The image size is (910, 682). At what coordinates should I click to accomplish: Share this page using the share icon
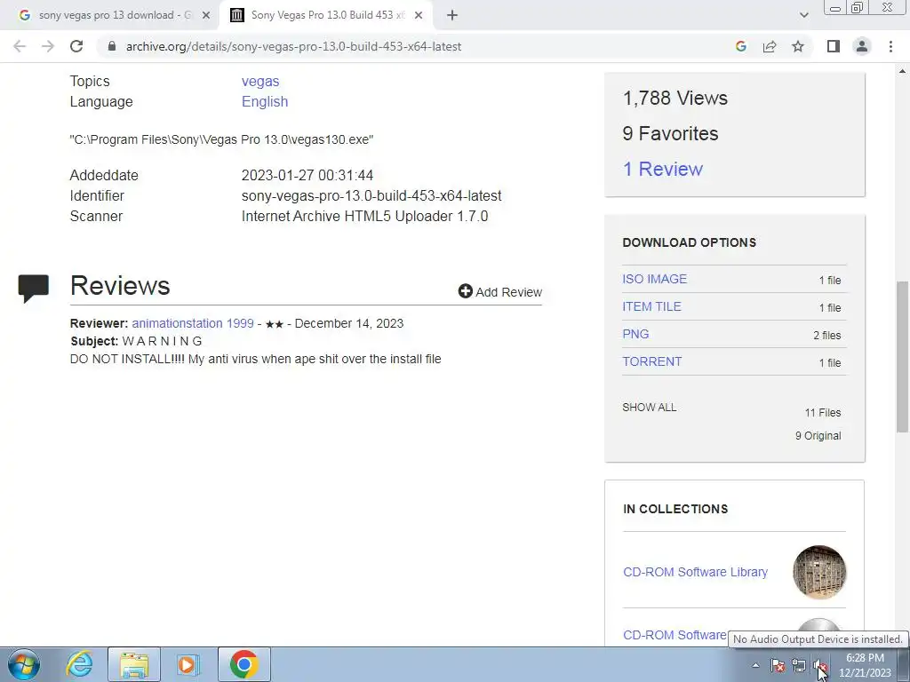click(770, 46)
